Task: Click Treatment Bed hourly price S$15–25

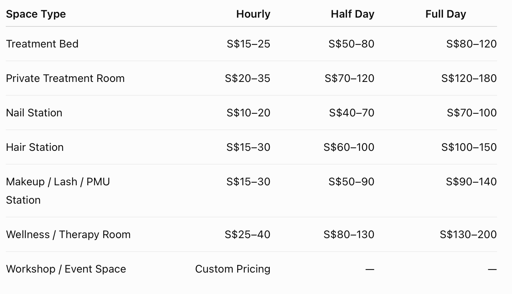Action: tap(248, 44)
